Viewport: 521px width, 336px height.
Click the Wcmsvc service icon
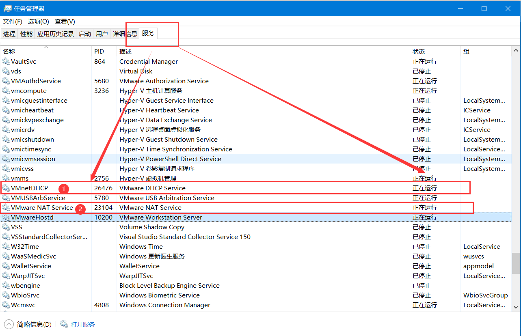[6, 305]
